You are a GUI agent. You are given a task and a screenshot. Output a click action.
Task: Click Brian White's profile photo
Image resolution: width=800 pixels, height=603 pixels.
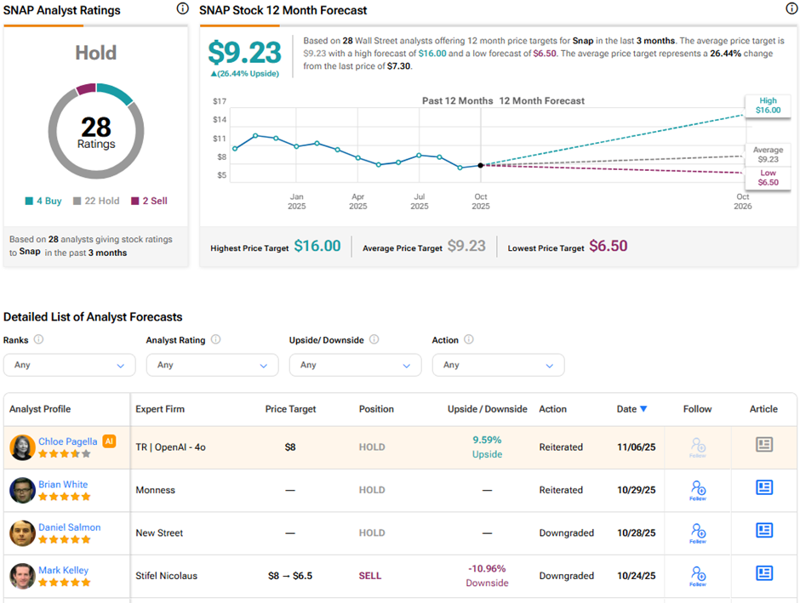[22, 490]
